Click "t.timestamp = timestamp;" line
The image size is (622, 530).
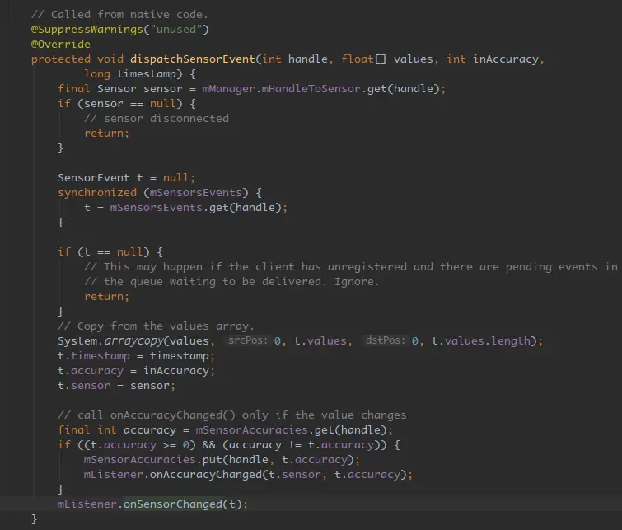click(137, 356)
